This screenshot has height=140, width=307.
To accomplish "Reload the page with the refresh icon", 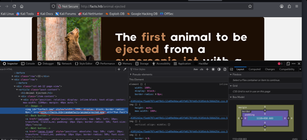I will [x=14, y=6].
